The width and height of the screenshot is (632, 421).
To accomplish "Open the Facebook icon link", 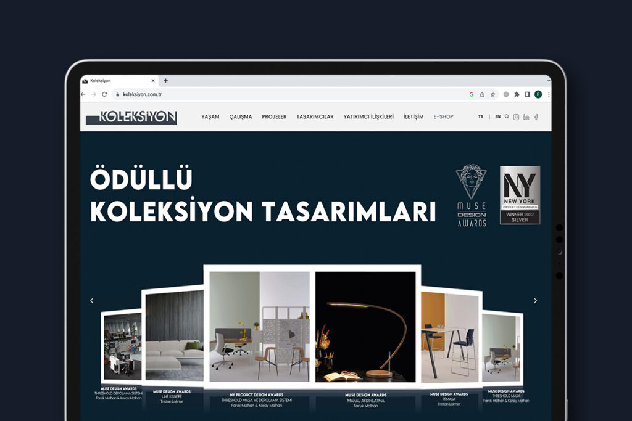I will coord(536,117).
